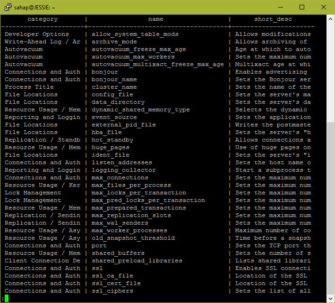This screenshot has width=335, height=303.
Task: Minimize the PuTTY terminal window
Action: click(x=281, y=7)
